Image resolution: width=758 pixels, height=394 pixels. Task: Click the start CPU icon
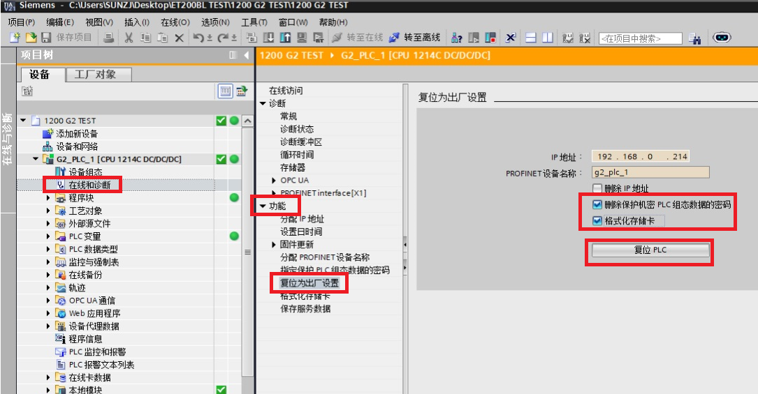(x=474, y=38)
